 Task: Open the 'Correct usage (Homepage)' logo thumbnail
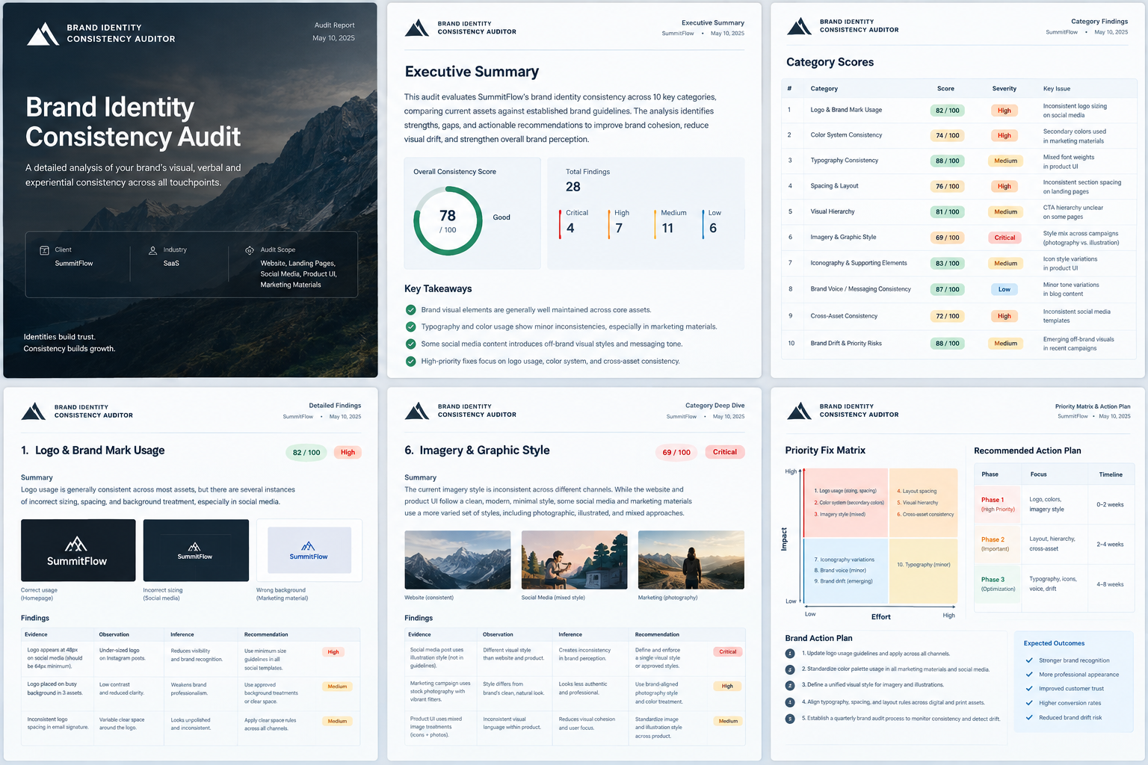(x=78, y=551)
